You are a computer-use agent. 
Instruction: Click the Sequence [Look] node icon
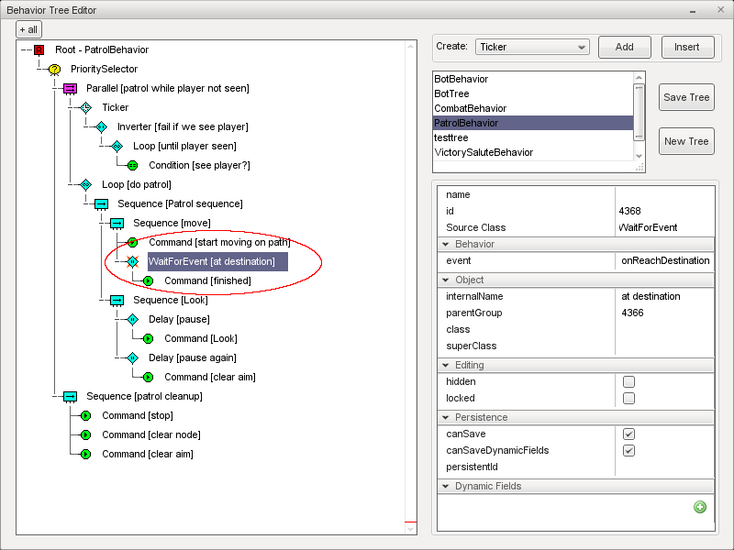pos(117,301)
